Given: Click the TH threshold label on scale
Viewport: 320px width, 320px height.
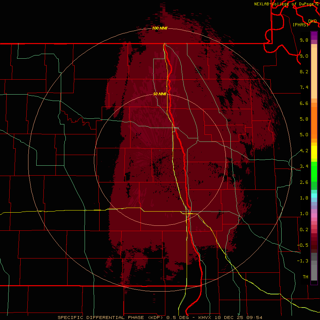Looking at the screenshot, I should (305, 277).
